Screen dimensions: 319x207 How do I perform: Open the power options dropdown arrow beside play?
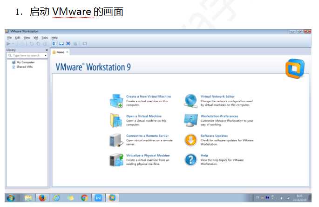tap(13, 44)
